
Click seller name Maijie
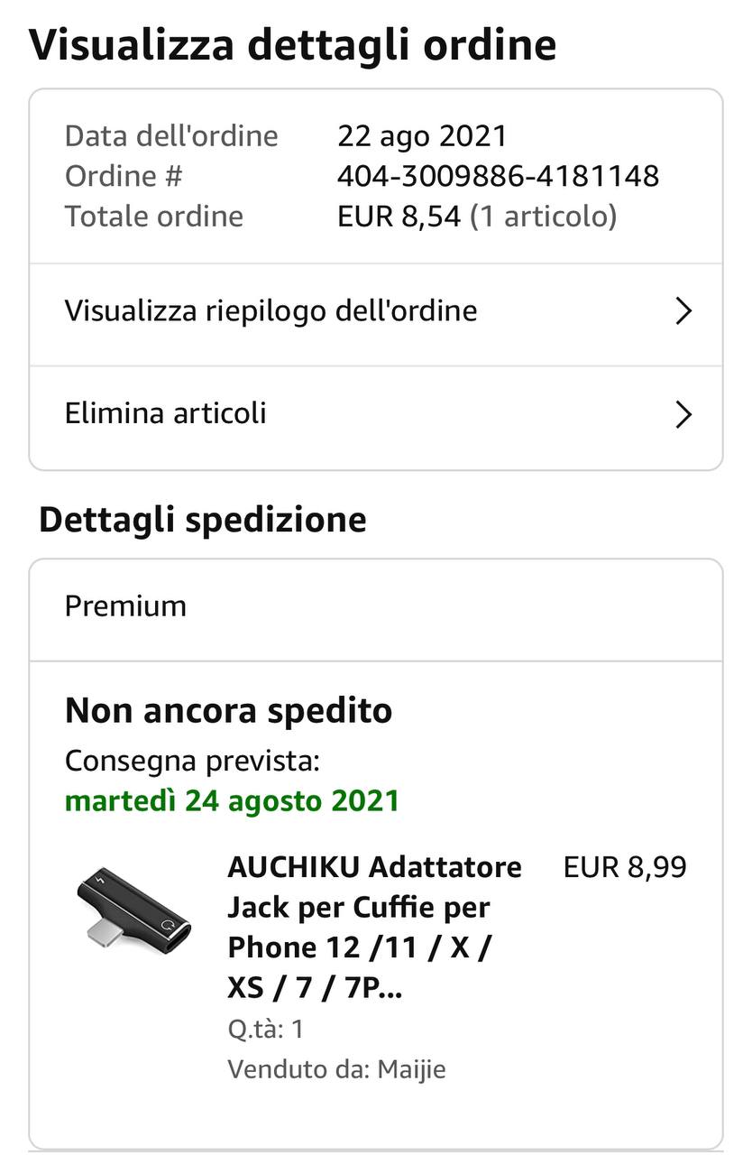click(411, 1070)
